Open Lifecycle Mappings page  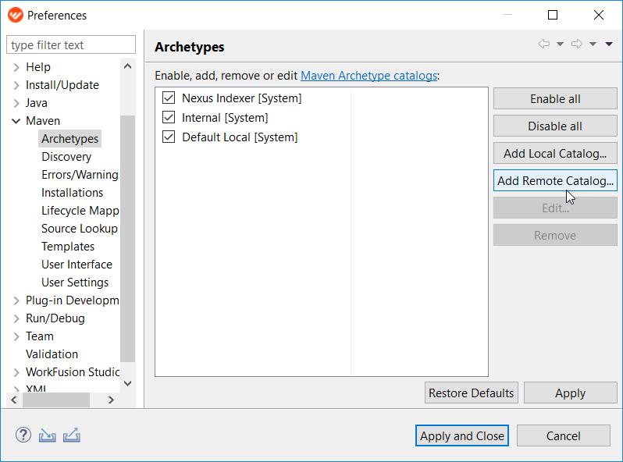click(80, 211)
